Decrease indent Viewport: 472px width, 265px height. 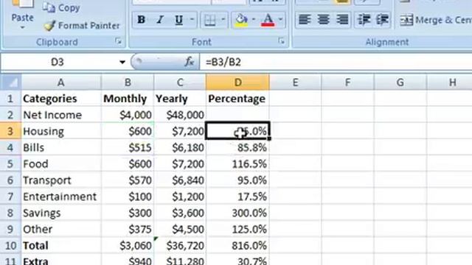tap(364, 20)
